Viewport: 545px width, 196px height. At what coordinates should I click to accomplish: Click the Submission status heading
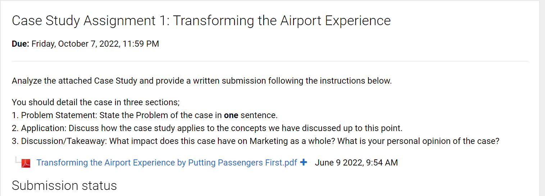click(x=64, y=186)
